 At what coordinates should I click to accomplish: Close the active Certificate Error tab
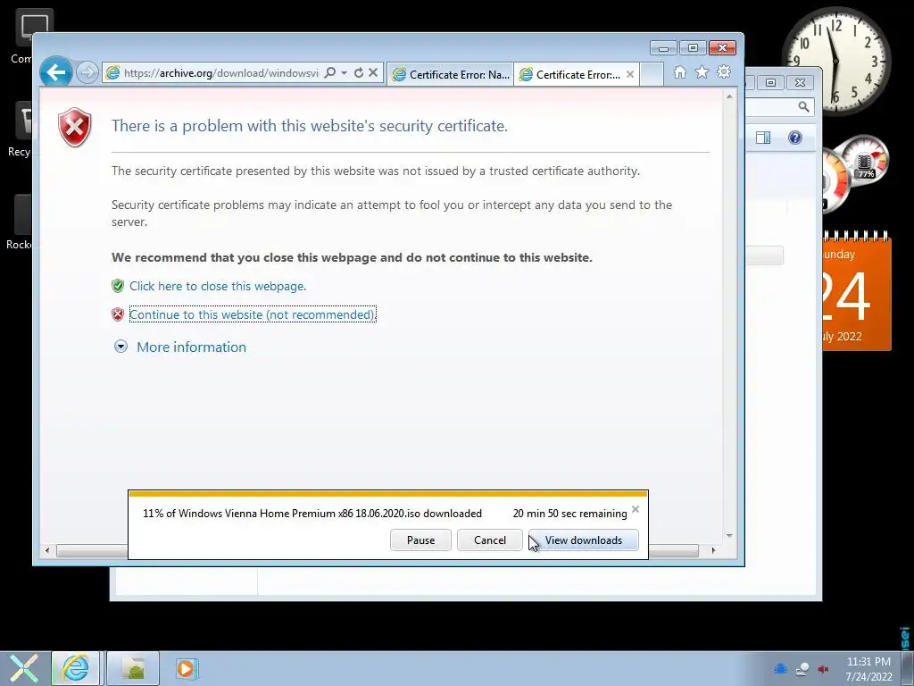coord(630,74)
